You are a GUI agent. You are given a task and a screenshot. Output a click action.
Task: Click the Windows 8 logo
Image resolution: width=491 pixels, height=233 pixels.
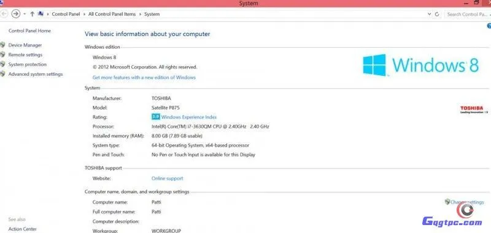click(x=421, y=65)
